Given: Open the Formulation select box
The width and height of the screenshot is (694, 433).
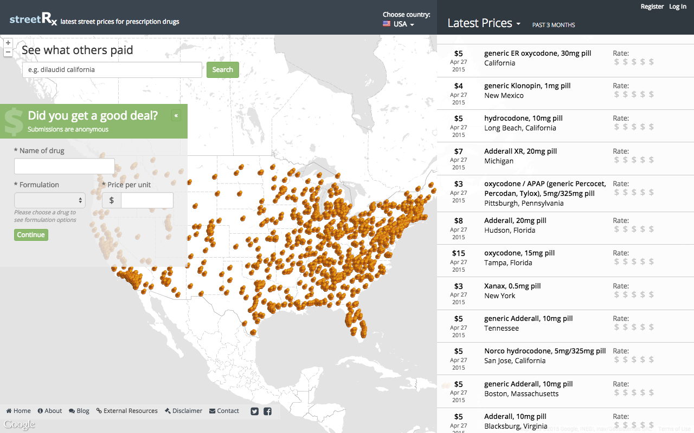Looking at the screenshot, I should (50, 200).
